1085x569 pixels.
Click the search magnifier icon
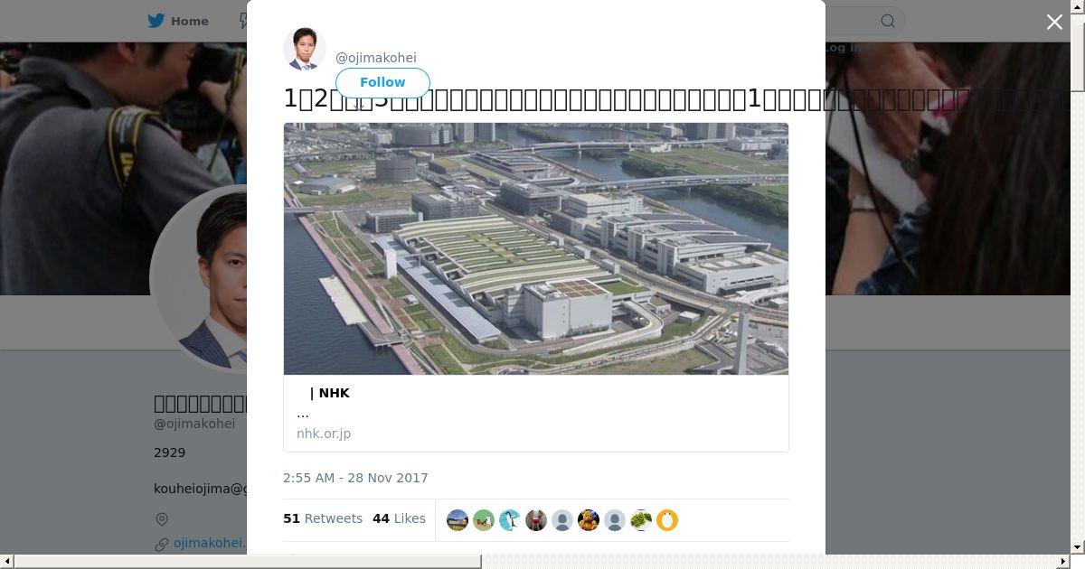tap(888, 21)
